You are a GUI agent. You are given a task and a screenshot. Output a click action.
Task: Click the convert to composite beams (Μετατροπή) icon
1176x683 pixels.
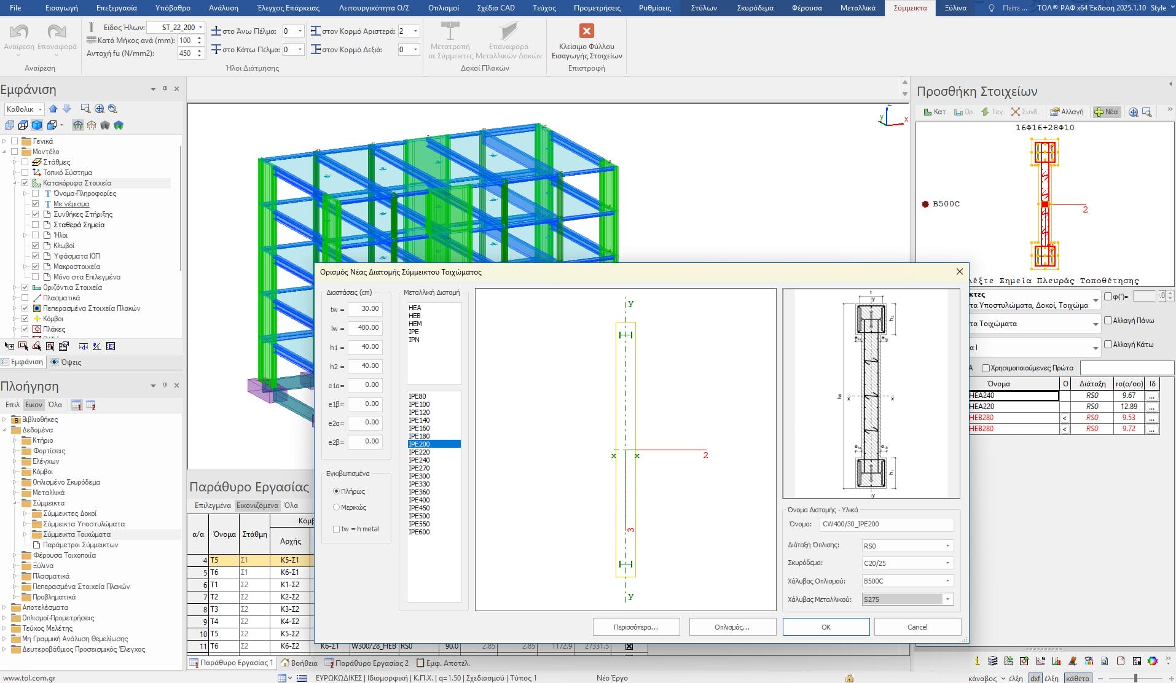coord(450,31)
